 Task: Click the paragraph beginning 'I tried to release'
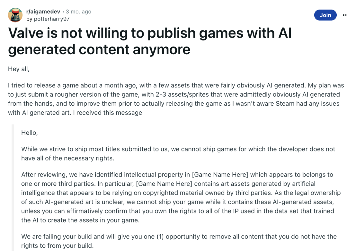(x=176, y=99)
